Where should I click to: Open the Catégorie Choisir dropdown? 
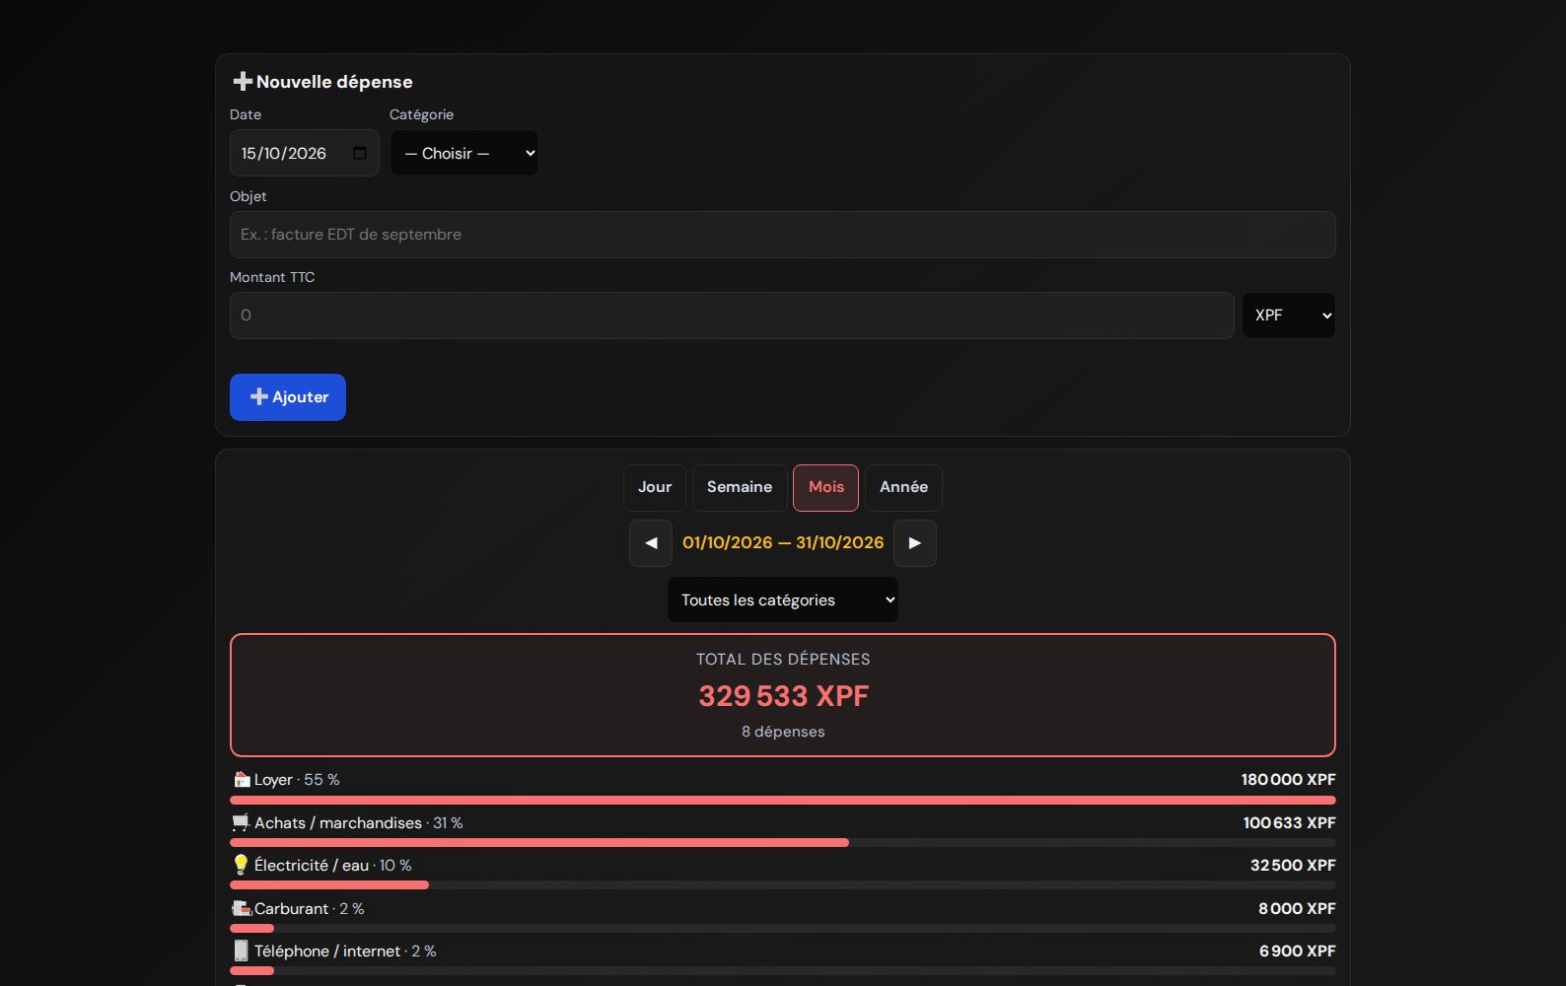[464, 153]
